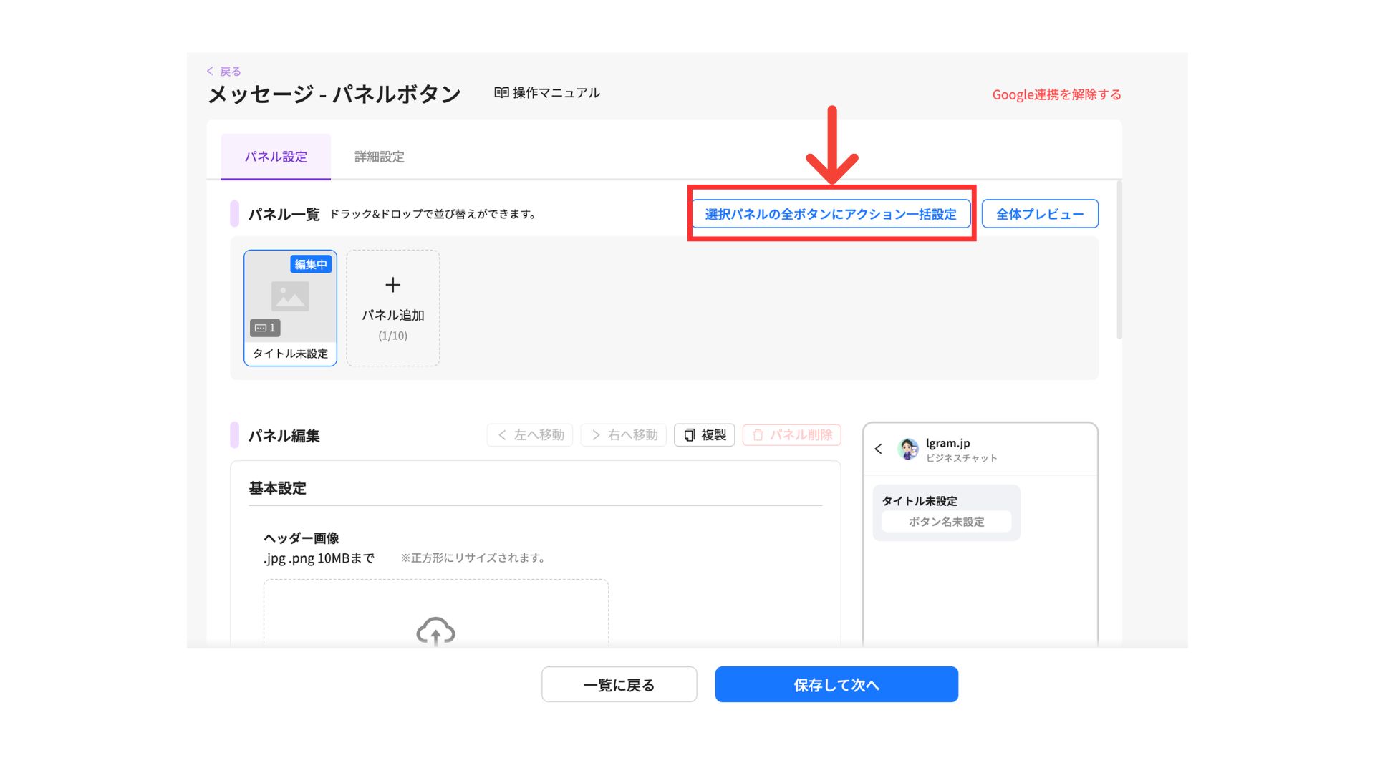Click the back arrow in chat preview

(878, 449)
